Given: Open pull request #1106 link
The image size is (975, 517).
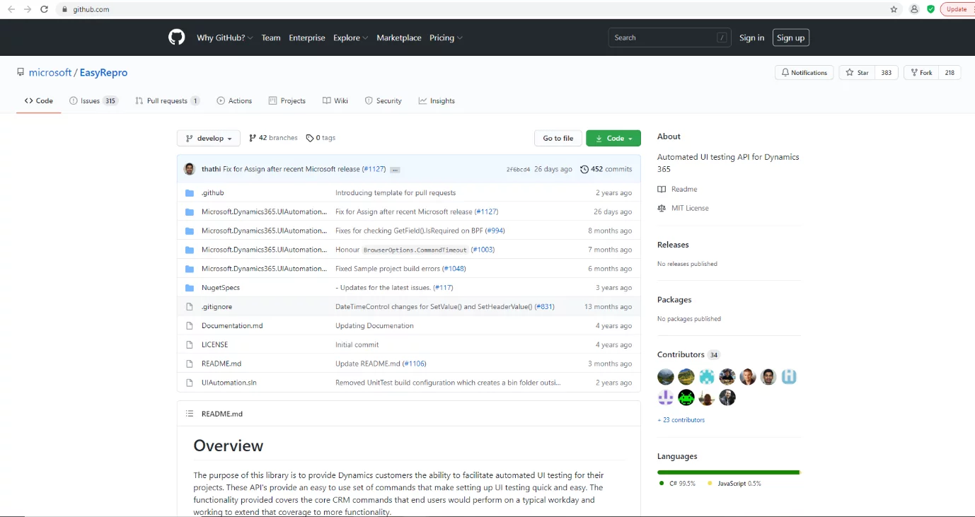Looking at the screenshot, I should click(414, 364).
